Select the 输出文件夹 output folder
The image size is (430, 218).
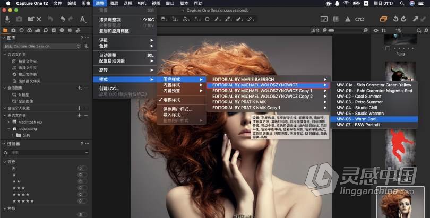pos(28,74)
